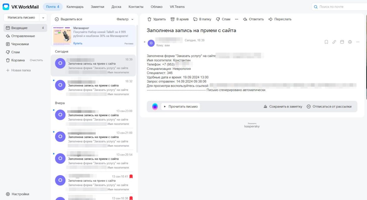Toggle the red flag on the 13 сен 10:41 email
This screenshot has width=367, height=200.
click(x=131, y=176)
